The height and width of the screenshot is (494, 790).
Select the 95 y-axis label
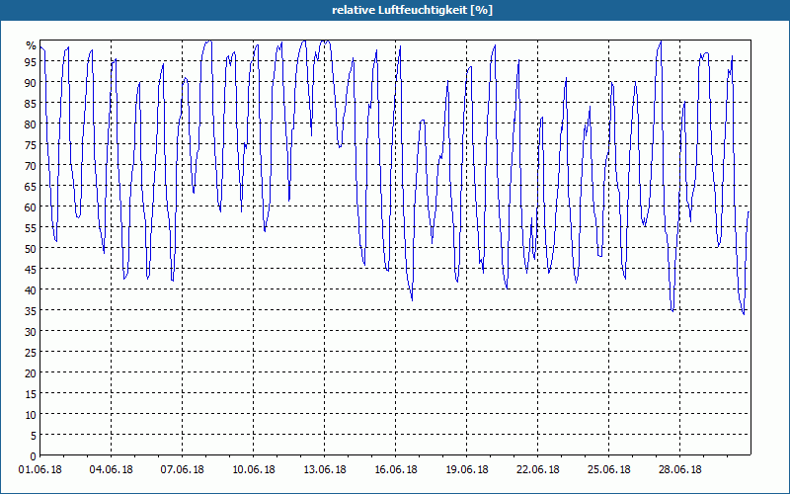click(x=32, y=62)
